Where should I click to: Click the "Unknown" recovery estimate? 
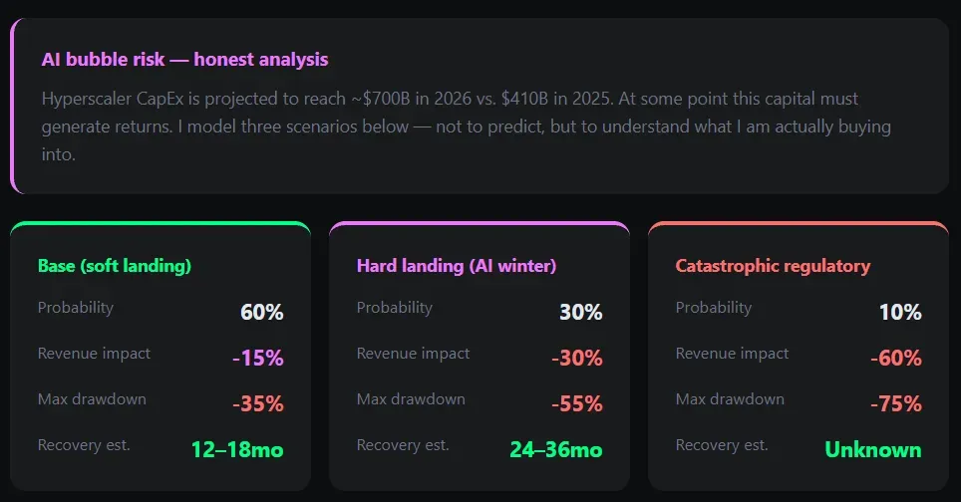click(873, 449)
